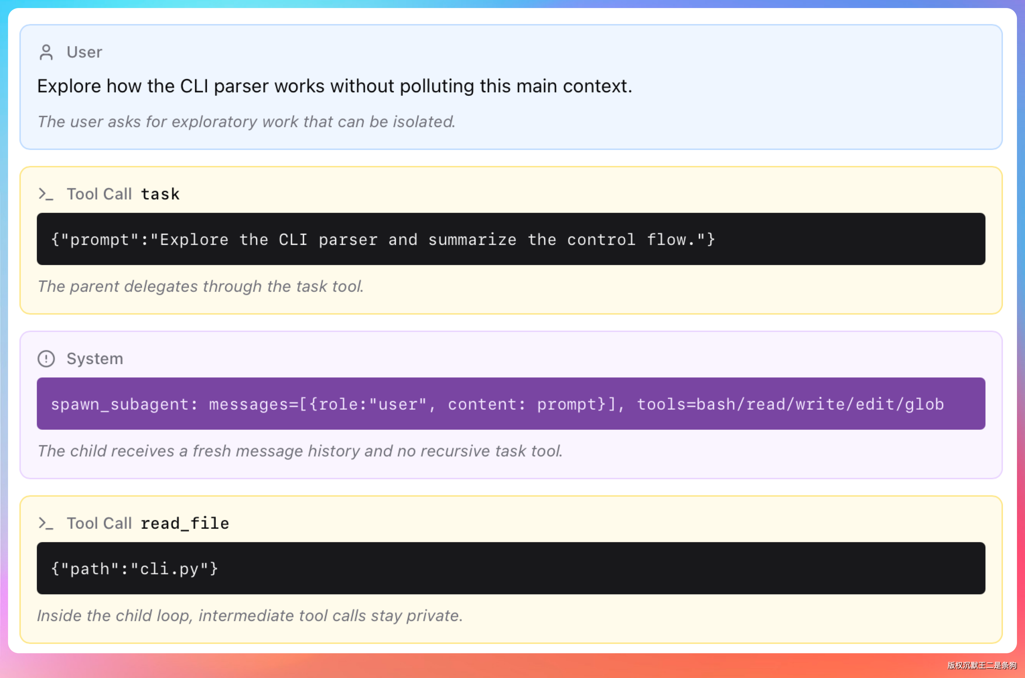Screen dimensions: 1025x678
Task: Select the User label heading
Action: pyautogui.click(x=84, y=52)
